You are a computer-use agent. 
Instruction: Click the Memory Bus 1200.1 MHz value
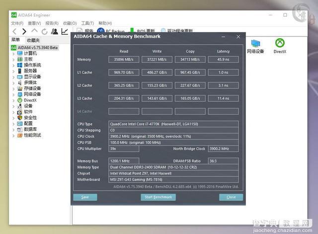(124, 161)
